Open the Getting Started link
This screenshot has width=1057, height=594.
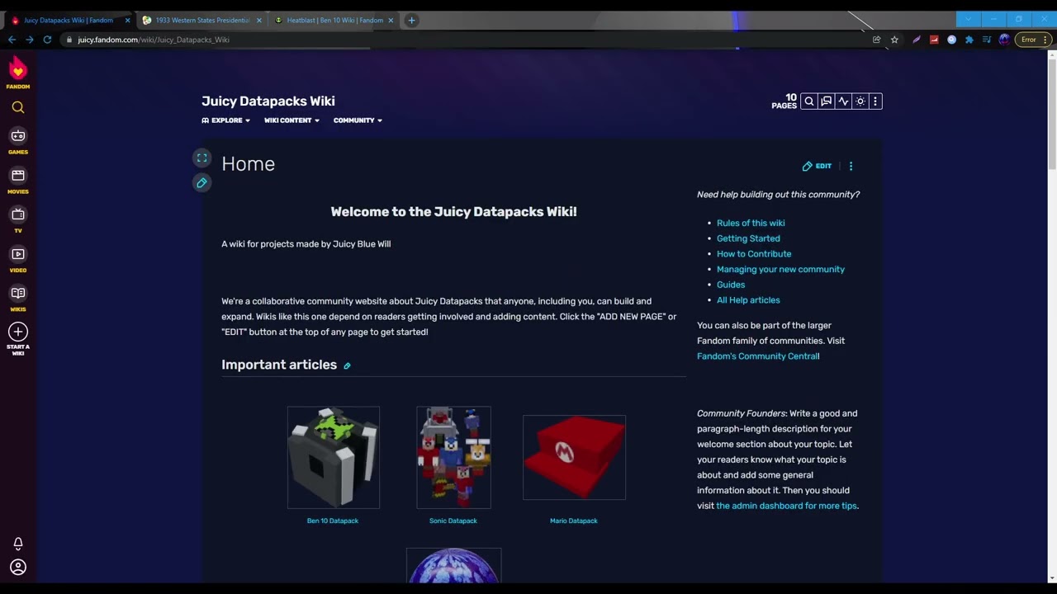[748, 238]
